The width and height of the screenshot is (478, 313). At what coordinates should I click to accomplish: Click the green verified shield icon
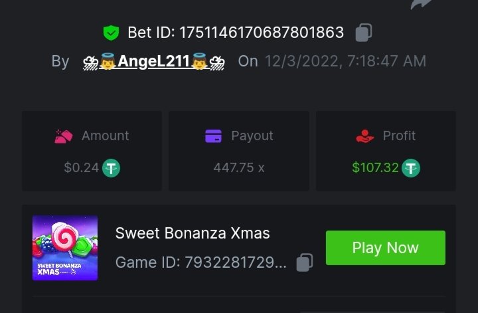110,32
